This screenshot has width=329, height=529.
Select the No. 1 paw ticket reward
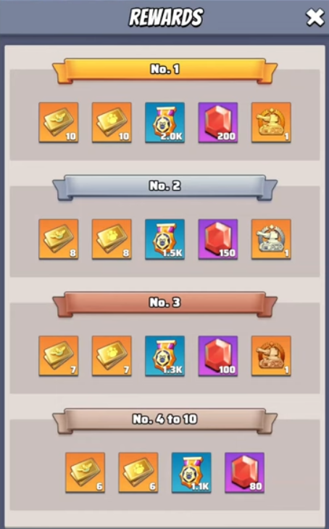(x=112, y=123)
